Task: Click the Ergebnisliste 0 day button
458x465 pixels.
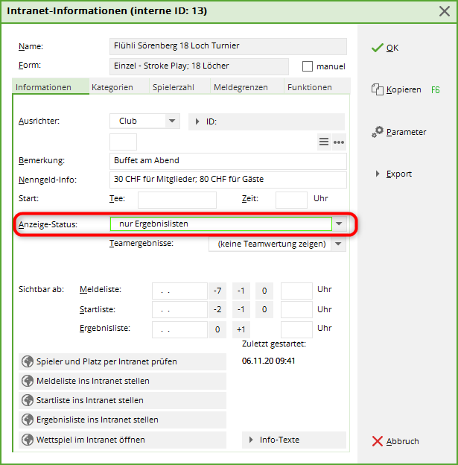Action: [217, 329]
